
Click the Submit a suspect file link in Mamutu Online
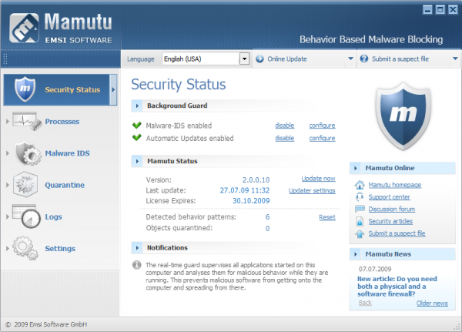pos(397,233)
